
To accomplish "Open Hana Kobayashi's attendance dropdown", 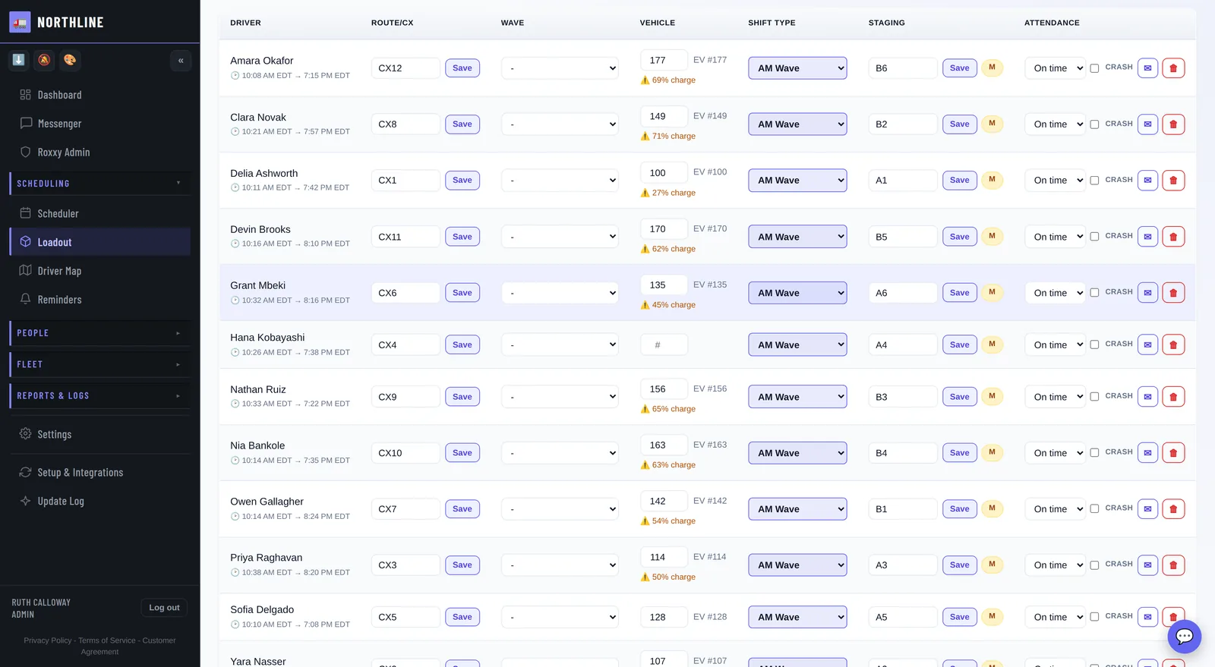I will [1055, 345].
